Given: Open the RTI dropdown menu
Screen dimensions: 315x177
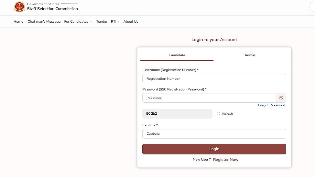Looking at the screenshot, I should pos(115,22).
